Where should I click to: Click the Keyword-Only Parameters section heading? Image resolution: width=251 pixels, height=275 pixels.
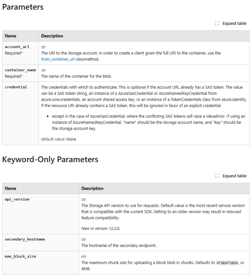(50, 159)
